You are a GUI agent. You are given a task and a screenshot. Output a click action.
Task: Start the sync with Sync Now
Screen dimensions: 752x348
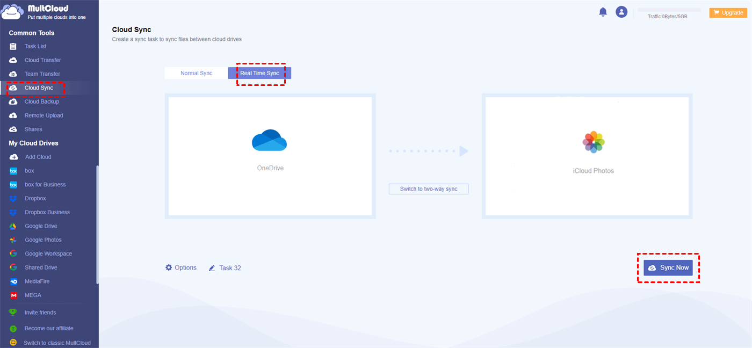pos(668,267)
